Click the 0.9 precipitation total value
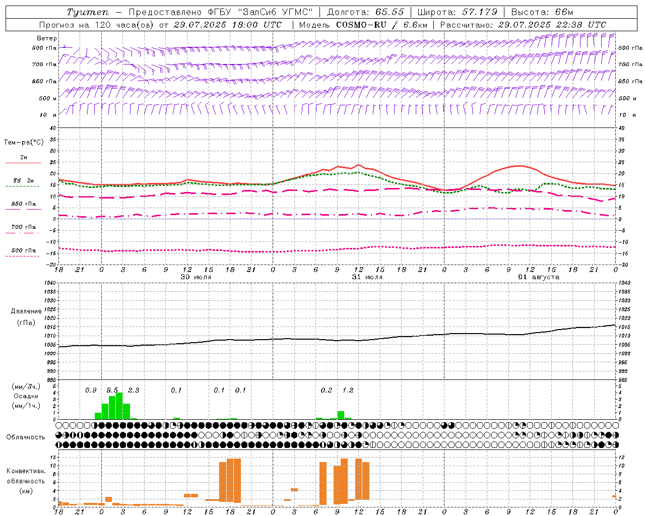645x516 pixels. click(91, 390)
